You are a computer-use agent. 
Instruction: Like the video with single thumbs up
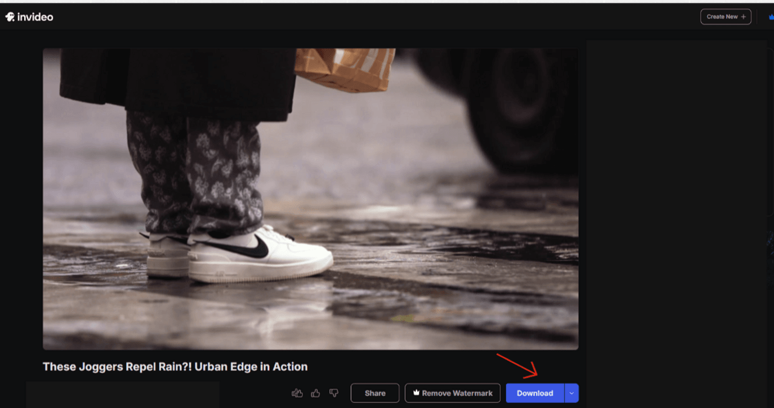pos(316,393)
